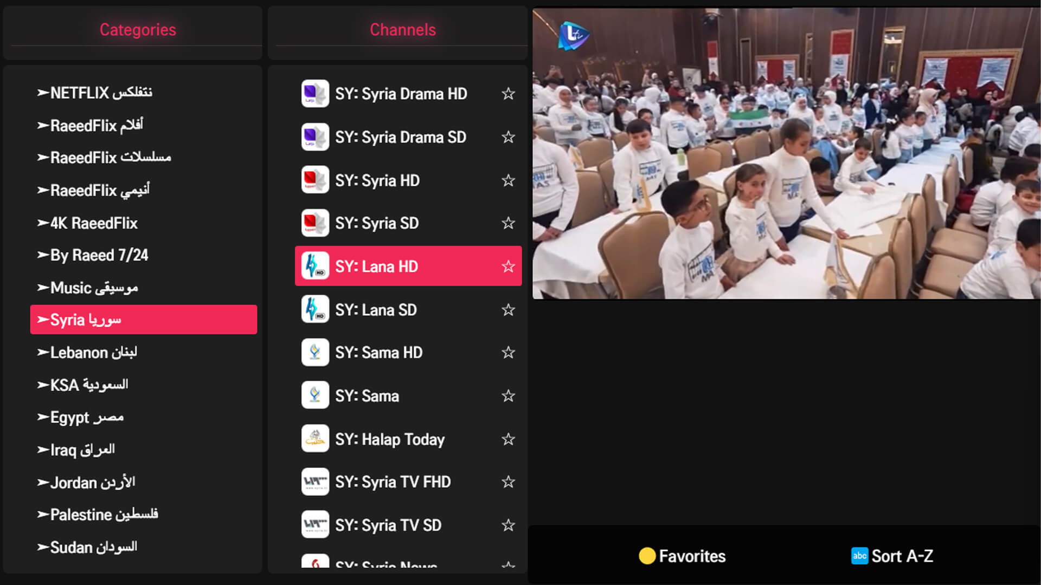
Task: Select the SY: Lana HD channel name
Action: [x=377, y=266]
